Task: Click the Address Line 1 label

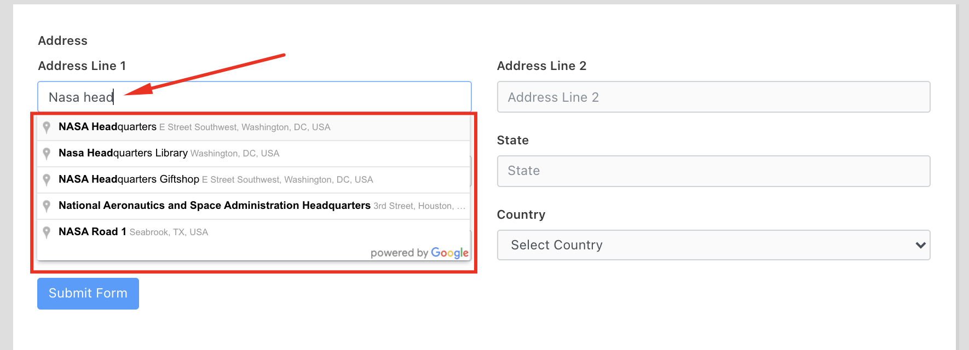Action: (x=82, y=66)
